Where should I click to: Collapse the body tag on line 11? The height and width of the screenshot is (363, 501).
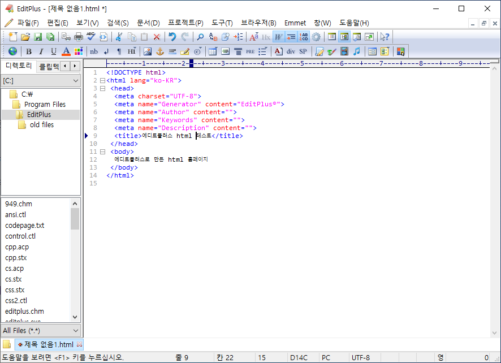pyautogui.click(x=102, y=152)
